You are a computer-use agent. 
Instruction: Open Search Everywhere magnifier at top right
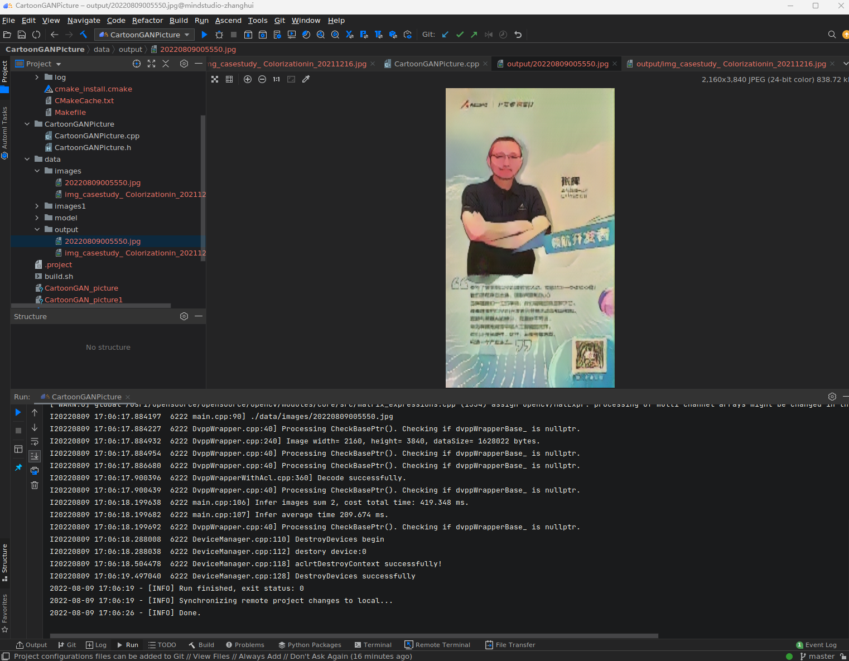(x=832, y=35)
